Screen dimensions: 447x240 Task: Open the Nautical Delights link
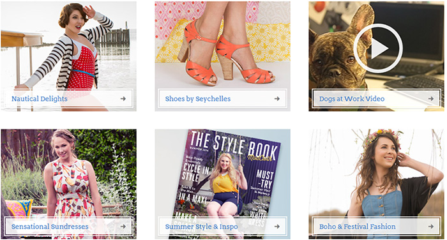40,99
